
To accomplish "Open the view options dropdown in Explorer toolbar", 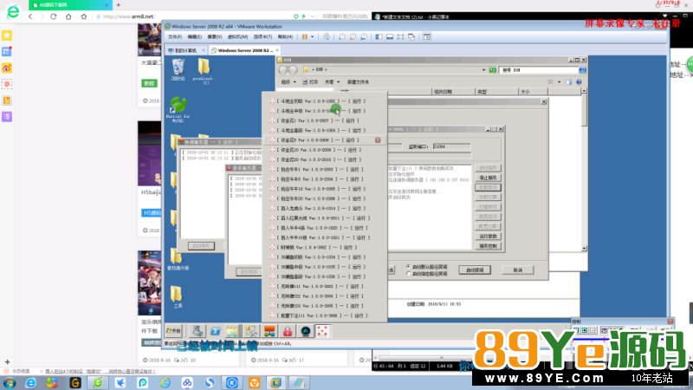I will (559, 81).
